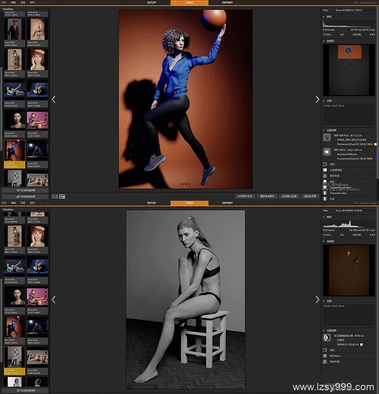Select the Ball prop icon in setup list
Viewport: 379px width, 394px height.
[x=326, y=182]
